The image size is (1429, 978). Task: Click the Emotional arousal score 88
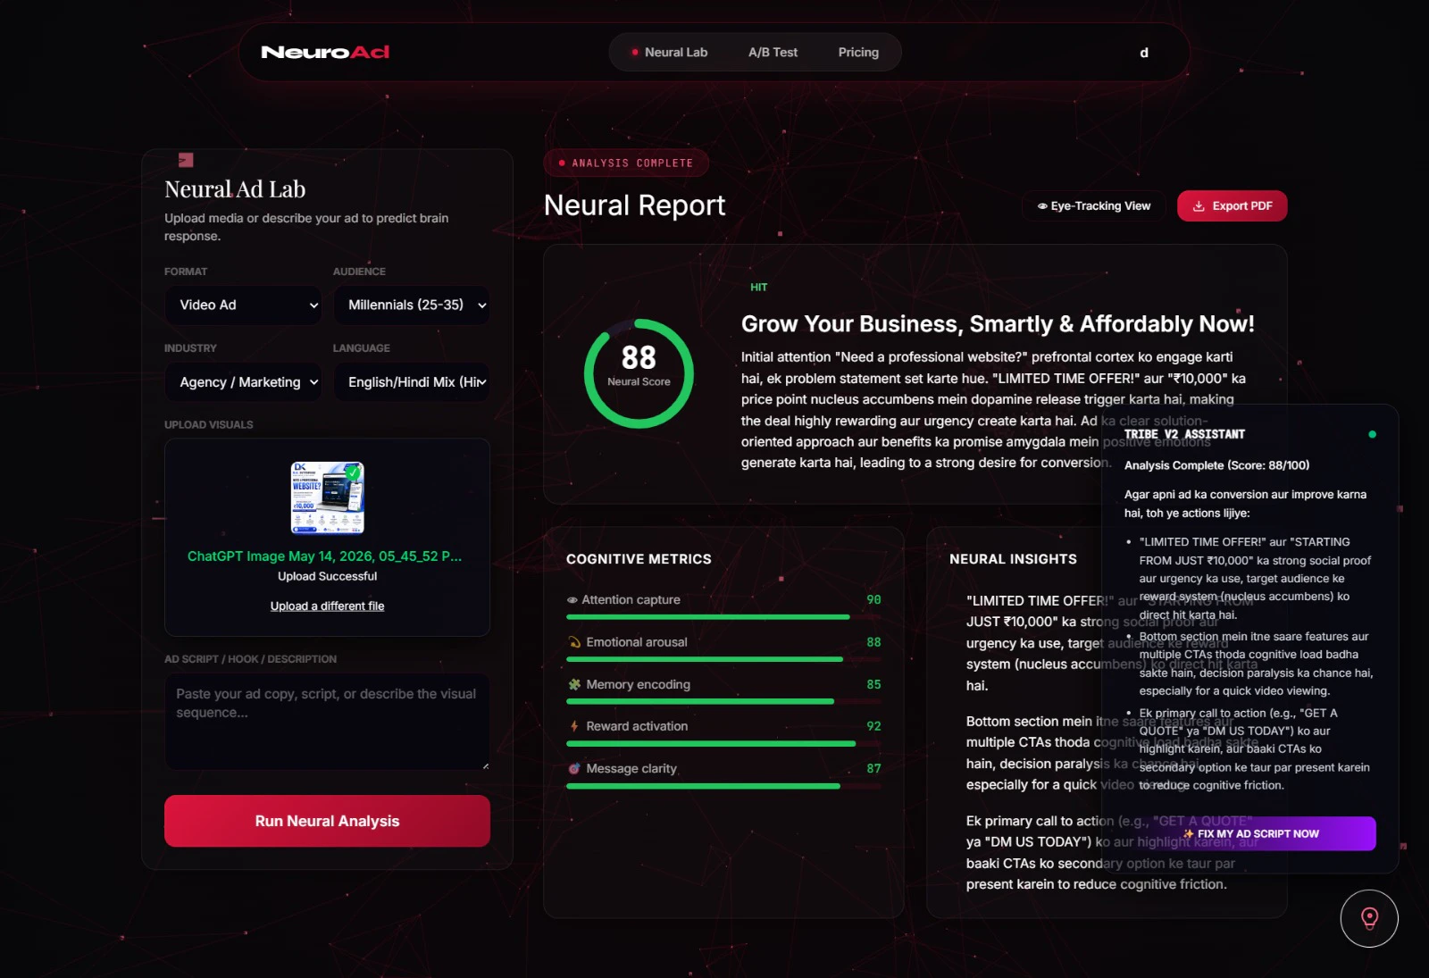(873, 642)
